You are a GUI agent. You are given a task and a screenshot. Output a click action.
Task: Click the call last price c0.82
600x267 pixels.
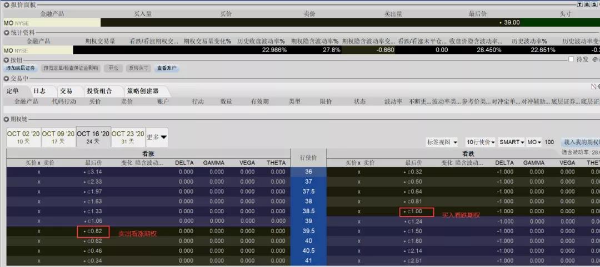tap(94, 231)
